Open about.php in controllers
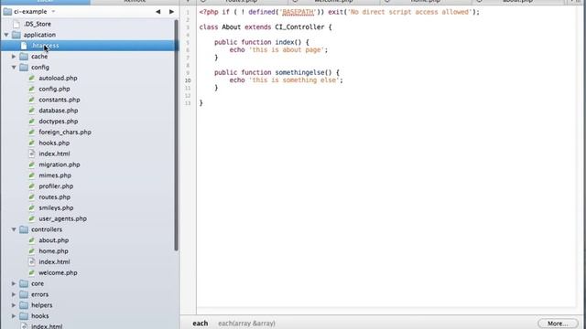The height and width of the screenshot is (329, 586). click(x=54, y=240)
